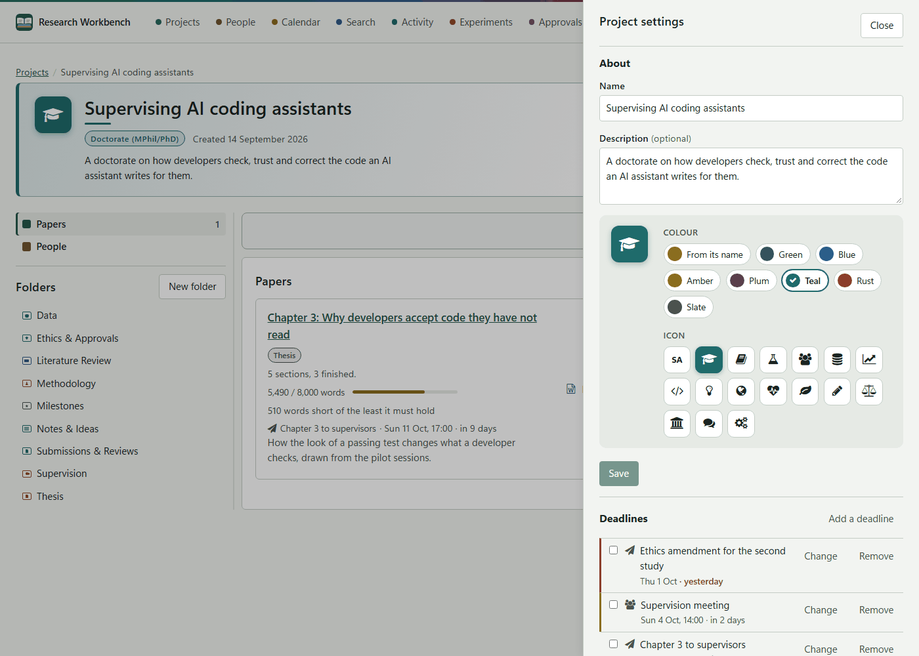The width and height of the screenshot is (919, 656).
Task: Pick the institution building icon
Action: (x=677, y=424)
